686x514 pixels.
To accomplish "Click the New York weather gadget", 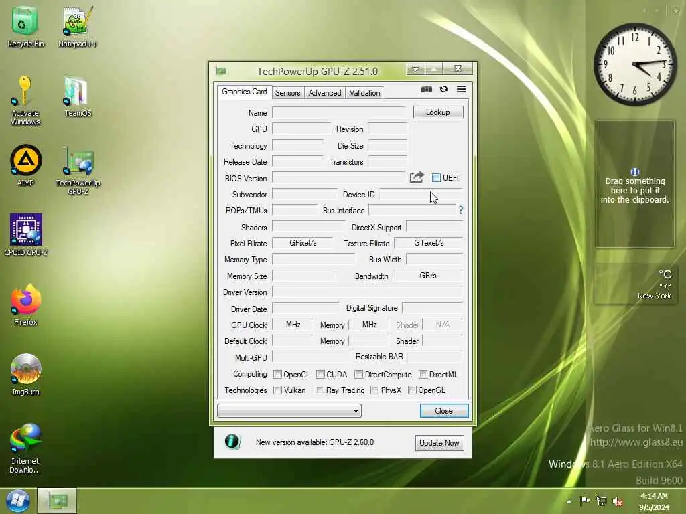I will tap(634, 284).
